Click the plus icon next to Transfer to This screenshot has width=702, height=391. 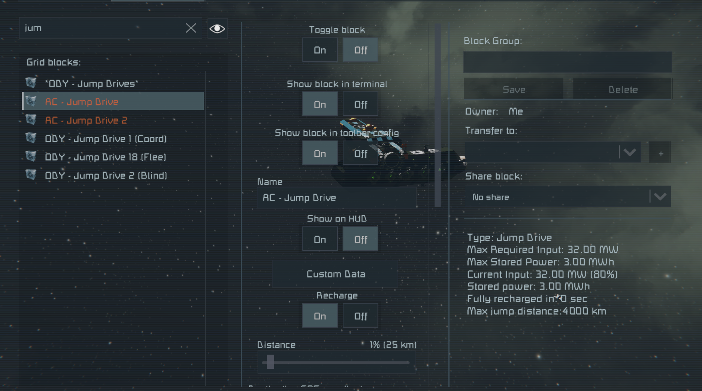(x=660, y=153)
